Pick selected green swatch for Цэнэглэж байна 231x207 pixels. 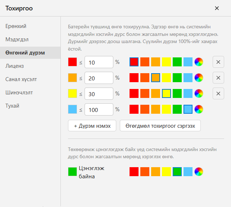coord(177,171)
